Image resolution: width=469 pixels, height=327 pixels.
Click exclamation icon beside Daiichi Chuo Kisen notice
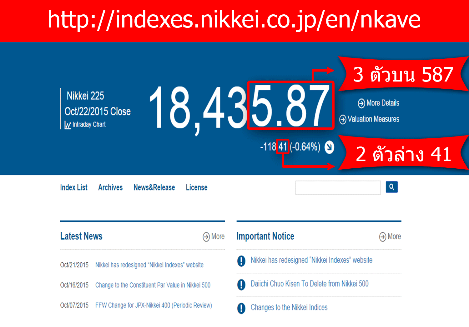pos(241,285)
